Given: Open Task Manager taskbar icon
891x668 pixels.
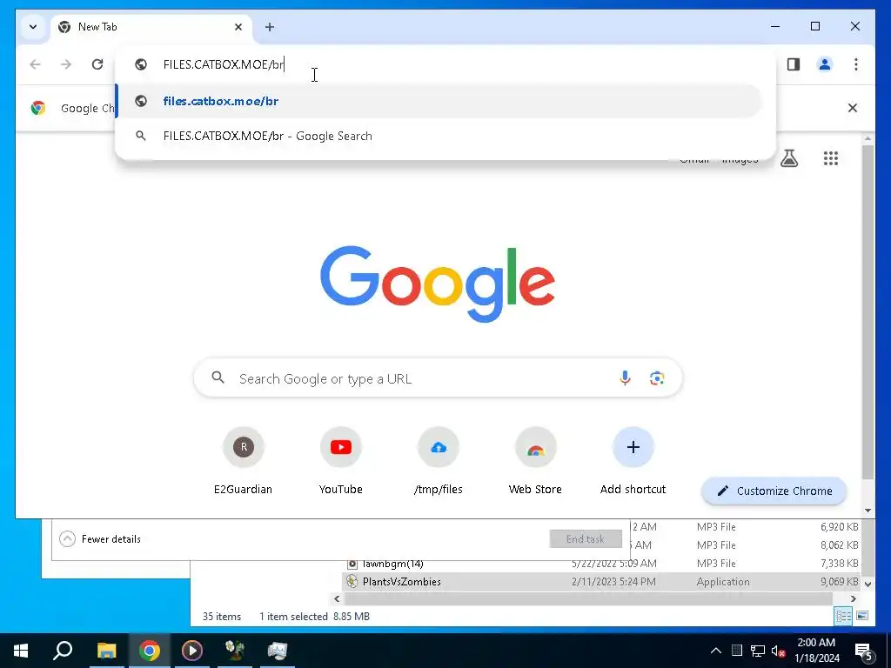Looking at the screenshot, I should coord(278,651).
